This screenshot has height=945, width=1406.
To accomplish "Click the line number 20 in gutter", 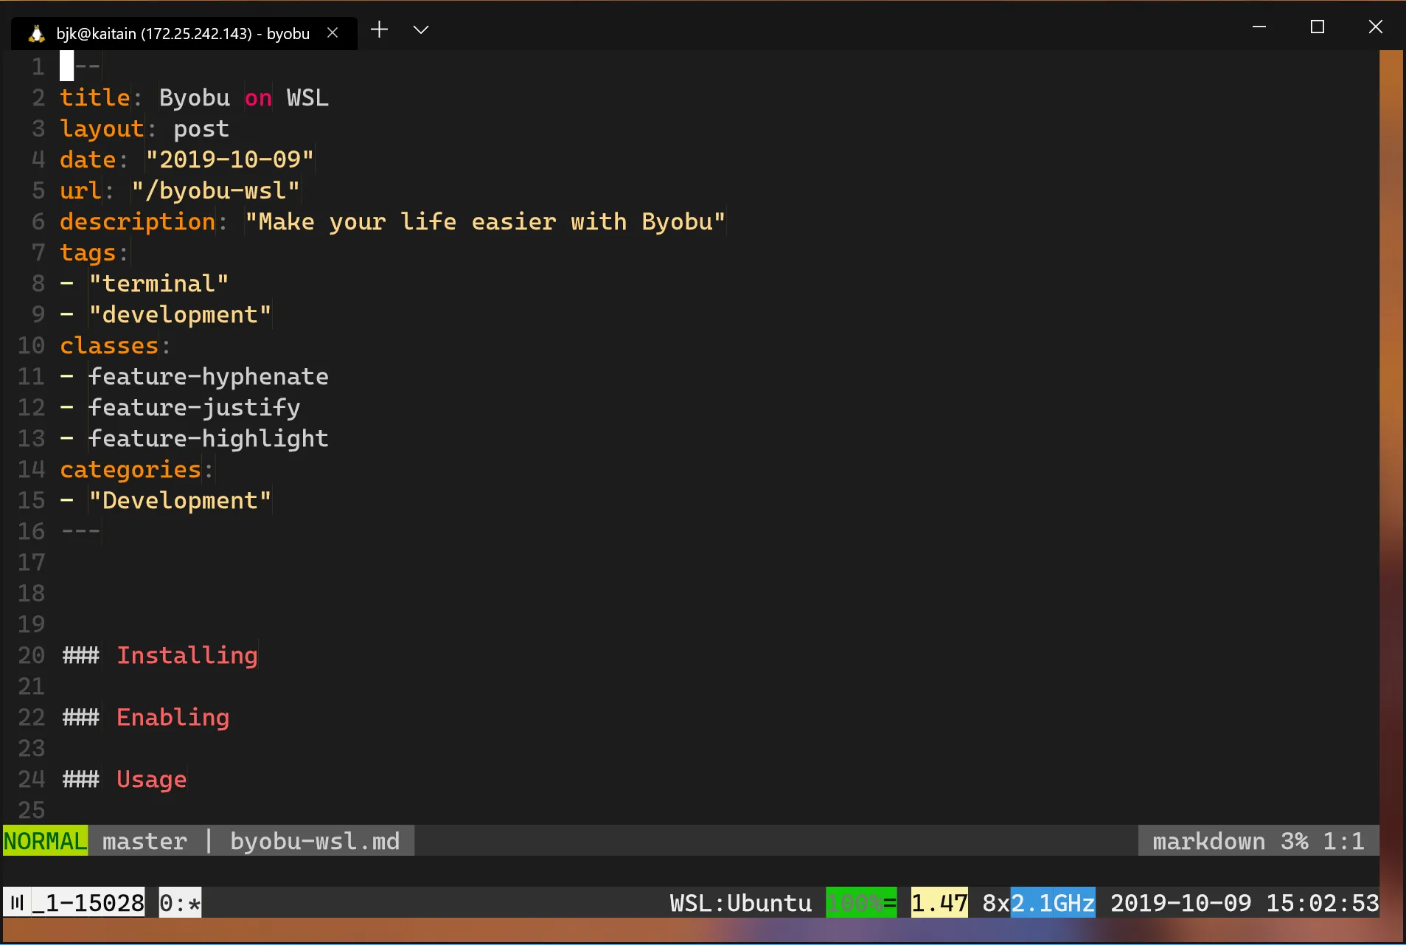I will [x=31, y=656].
